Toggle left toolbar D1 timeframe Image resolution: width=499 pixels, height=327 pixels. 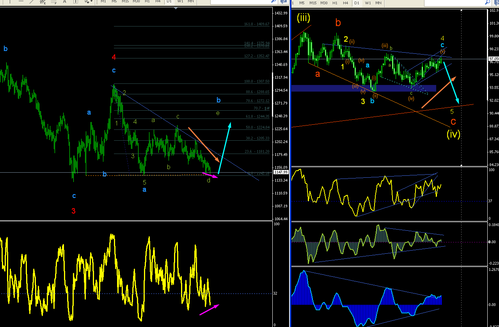click(169, 1)
